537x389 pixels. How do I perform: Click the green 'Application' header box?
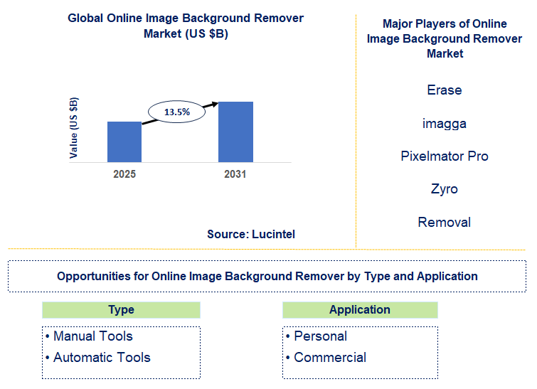(360, 310)
